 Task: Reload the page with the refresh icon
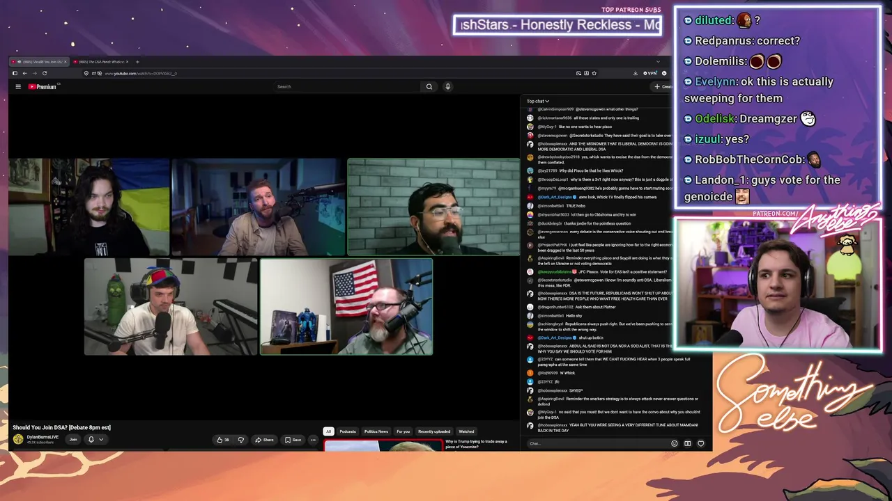coord(45,73)
